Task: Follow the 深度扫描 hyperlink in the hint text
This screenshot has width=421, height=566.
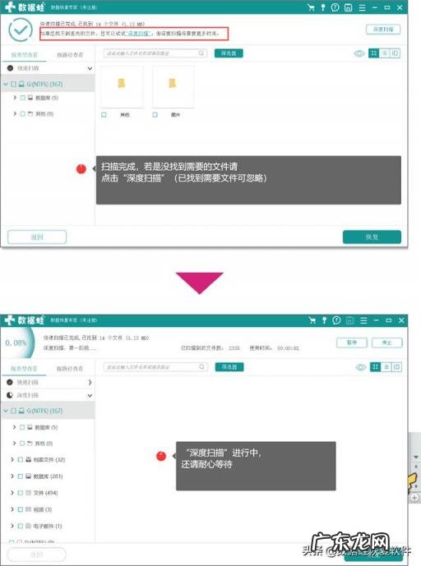Action: click(138, 33)
